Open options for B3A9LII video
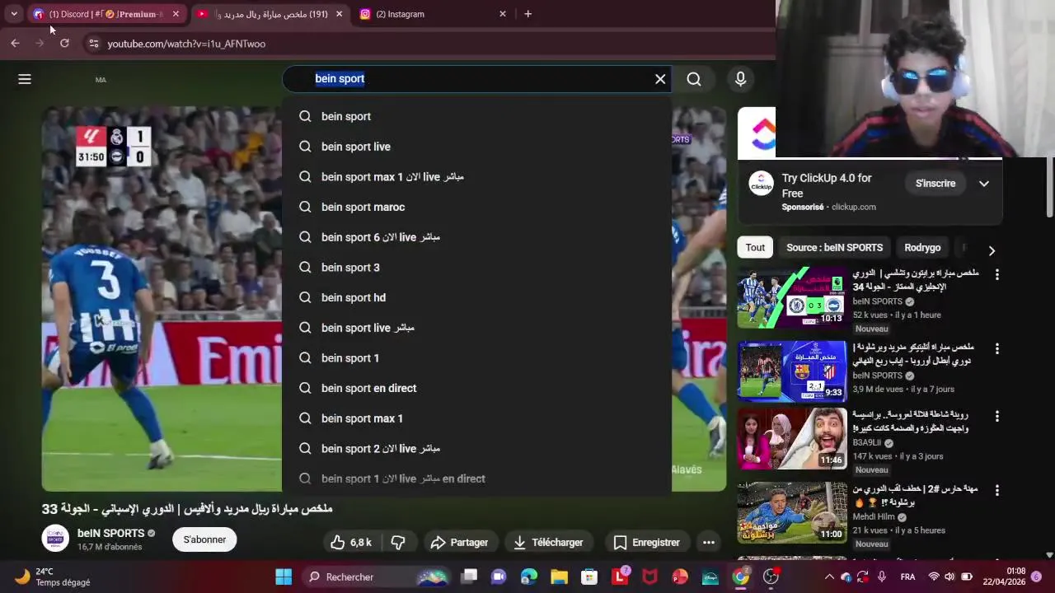1055x593 pixels. (996, 416)
